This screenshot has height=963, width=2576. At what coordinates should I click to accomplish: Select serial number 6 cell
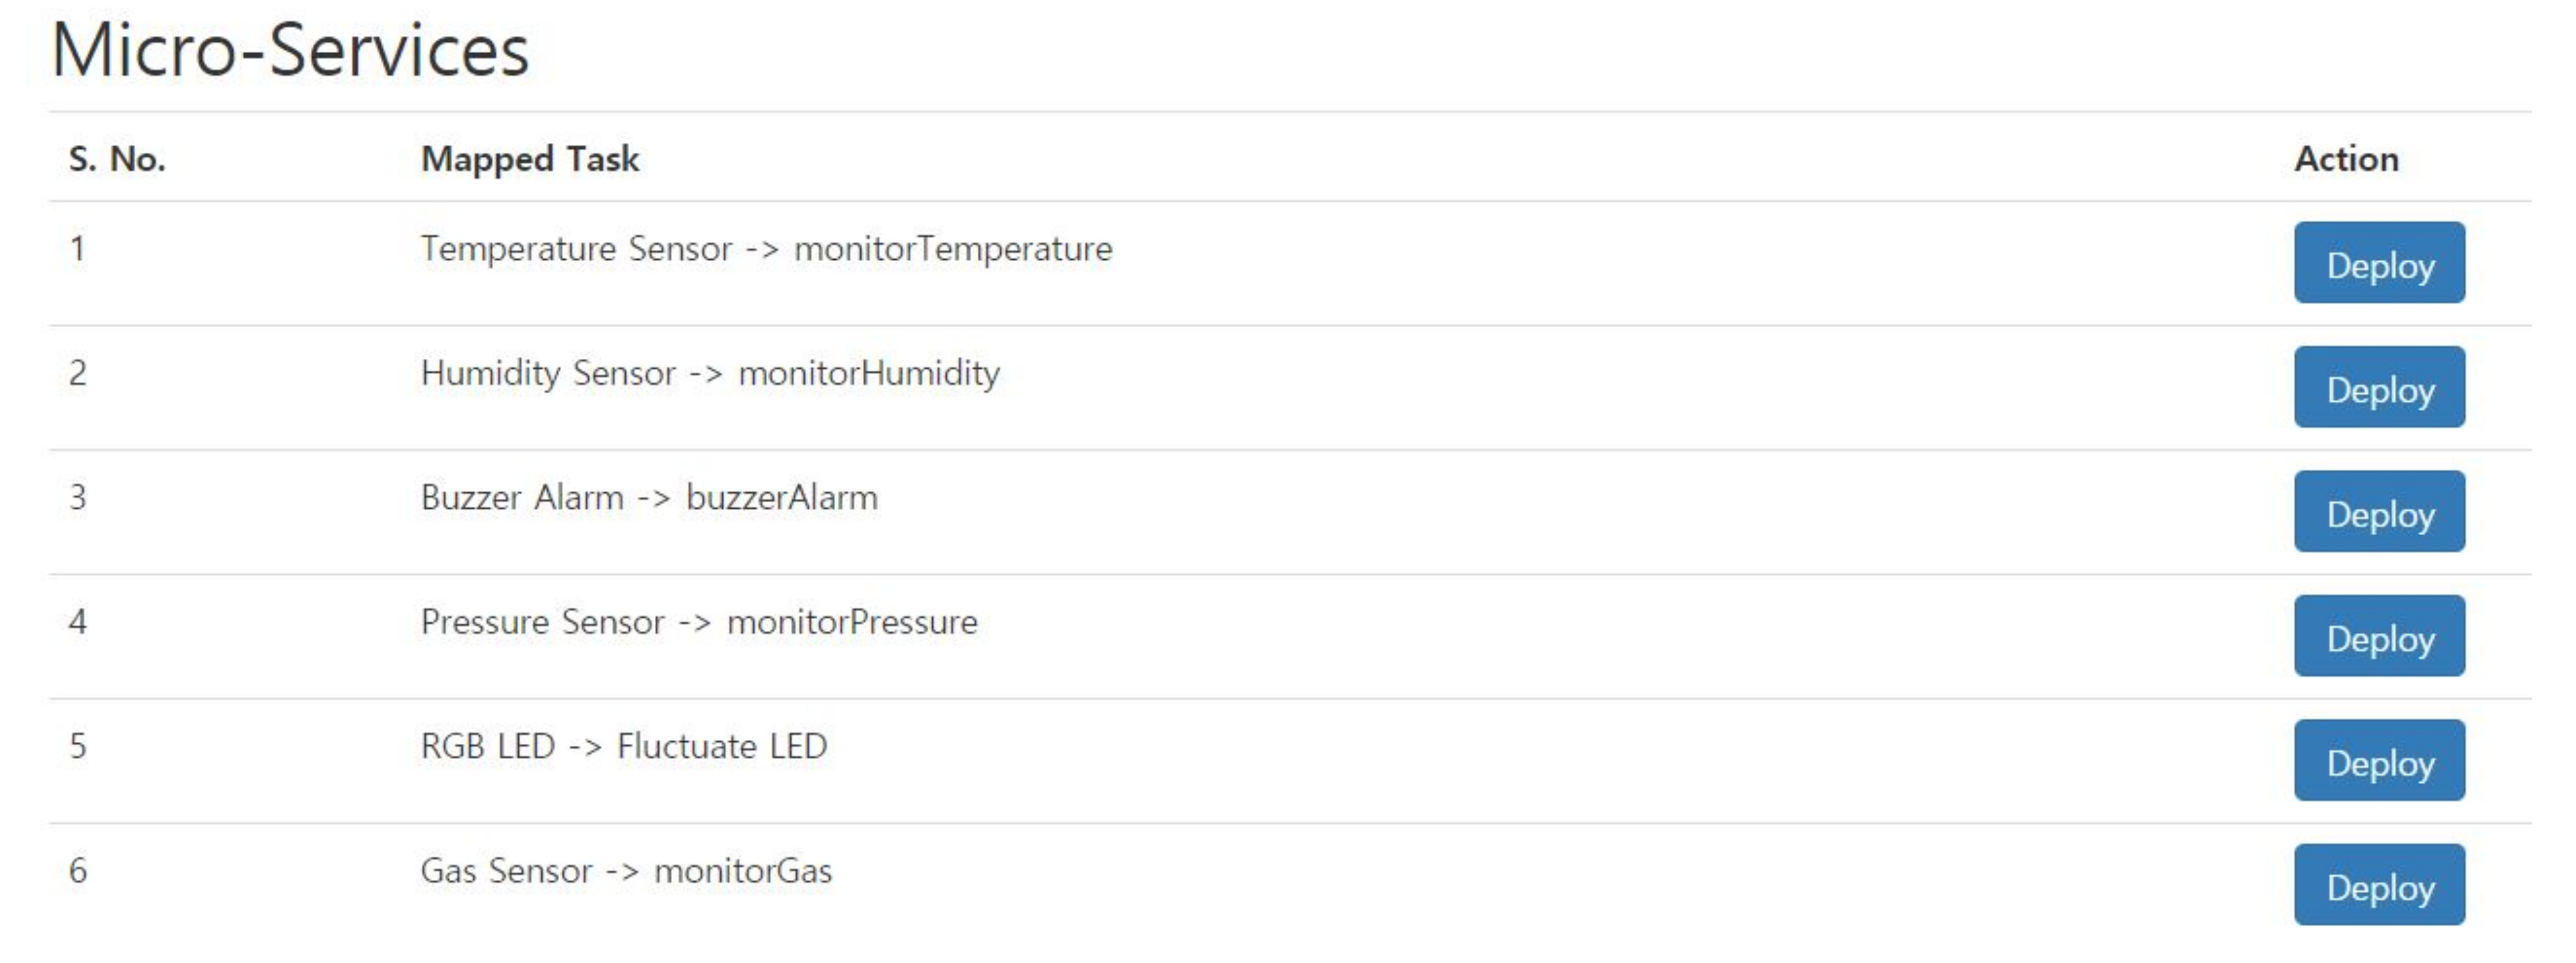[77, 871]
